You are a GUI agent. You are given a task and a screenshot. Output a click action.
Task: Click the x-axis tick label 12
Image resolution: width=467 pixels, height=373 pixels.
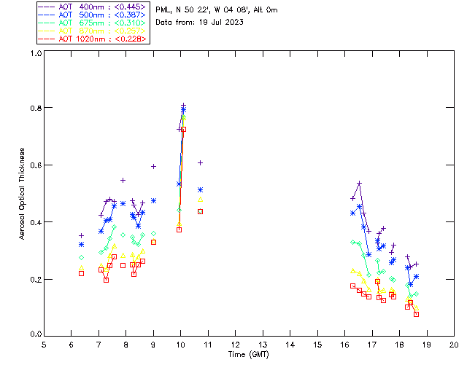coord(235,345)
